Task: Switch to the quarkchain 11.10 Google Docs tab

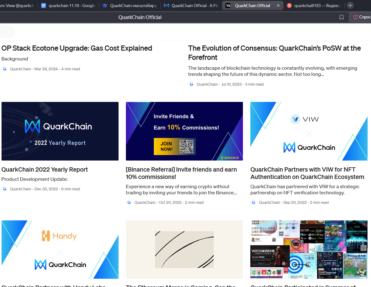Action: (x=68, y=6)
